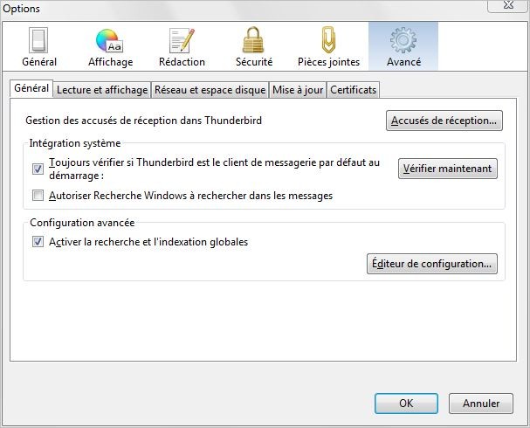
Task: Close the Options window
Action: pyautogui.click(x=508, y=5)
